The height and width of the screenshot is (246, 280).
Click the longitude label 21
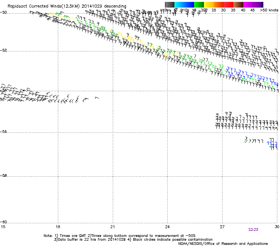coord(112,227)
